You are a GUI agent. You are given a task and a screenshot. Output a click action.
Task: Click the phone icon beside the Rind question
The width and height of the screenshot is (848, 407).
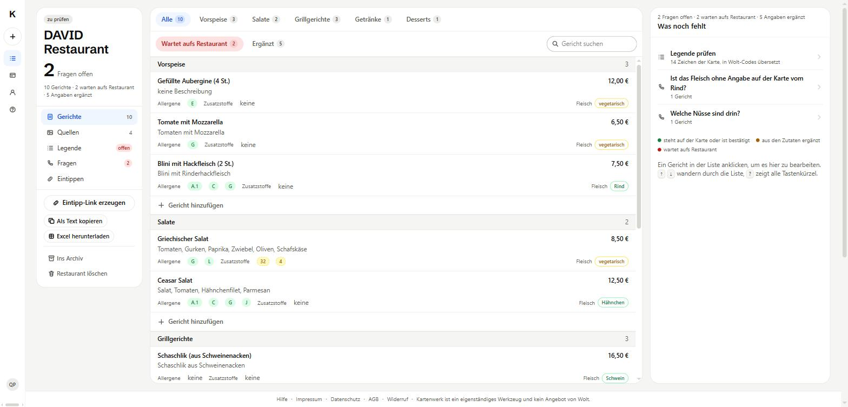(661, 87)
